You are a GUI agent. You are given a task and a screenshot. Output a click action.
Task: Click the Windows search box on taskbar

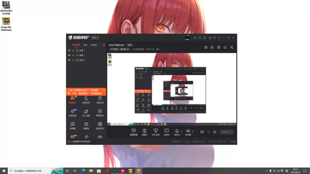pyautogui.click(x=36, y=171)
